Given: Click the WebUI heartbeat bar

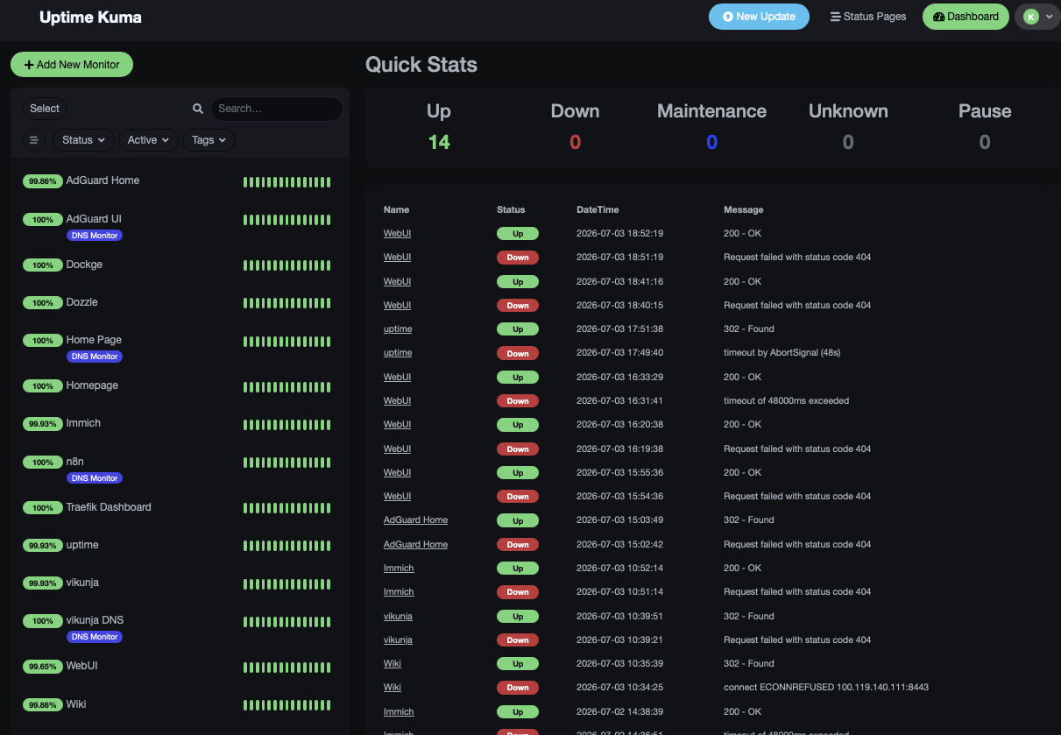Looking at the screenshot, I should 287,667.
